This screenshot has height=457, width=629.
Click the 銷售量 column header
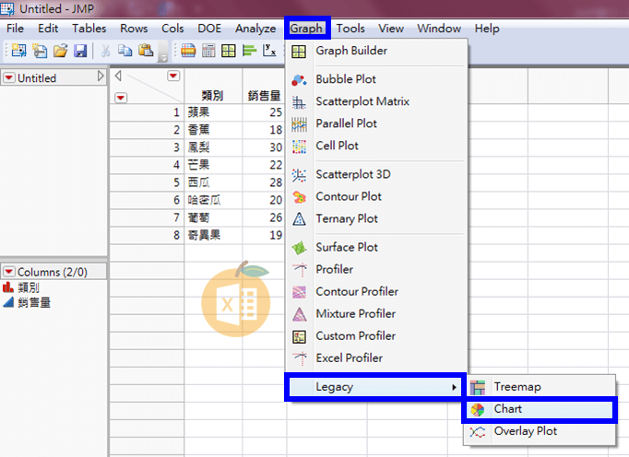pyautogui.click(x=264, y=96)
